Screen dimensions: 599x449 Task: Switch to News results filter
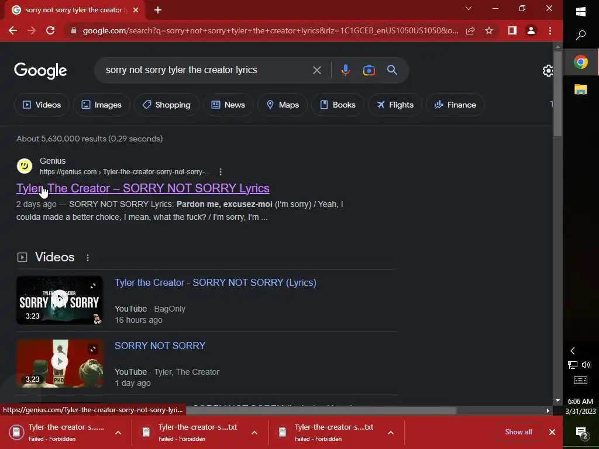coord(228,105)
